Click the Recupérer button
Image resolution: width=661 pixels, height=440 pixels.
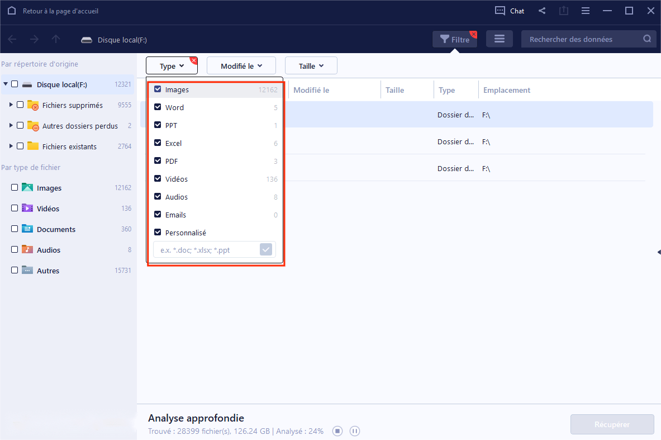(612, 425)
